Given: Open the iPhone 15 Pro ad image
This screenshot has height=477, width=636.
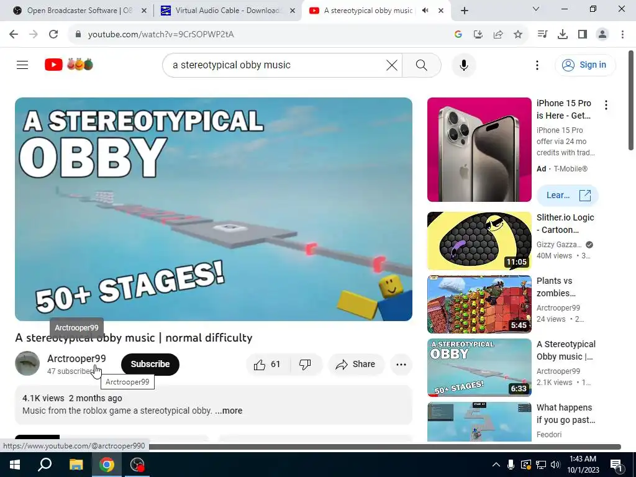Looking at the screenshot, I should pyautogui.click(x=479, y=149).
